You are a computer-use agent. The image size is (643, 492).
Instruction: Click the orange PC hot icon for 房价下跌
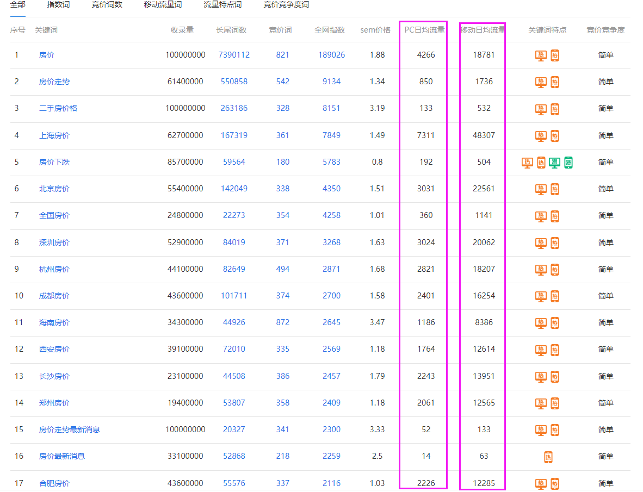[x=527, y=163]
